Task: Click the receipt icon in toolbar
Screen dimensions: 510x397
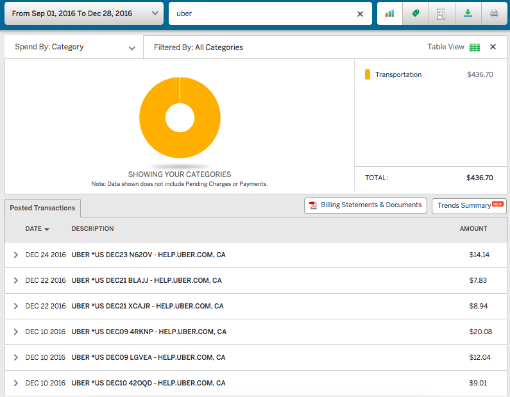Action: [441, 13]
